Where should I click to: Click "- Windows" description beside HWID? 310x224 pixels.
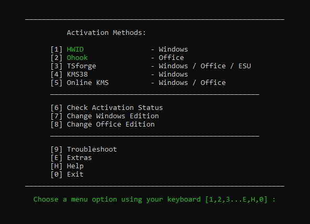(169, 49)
